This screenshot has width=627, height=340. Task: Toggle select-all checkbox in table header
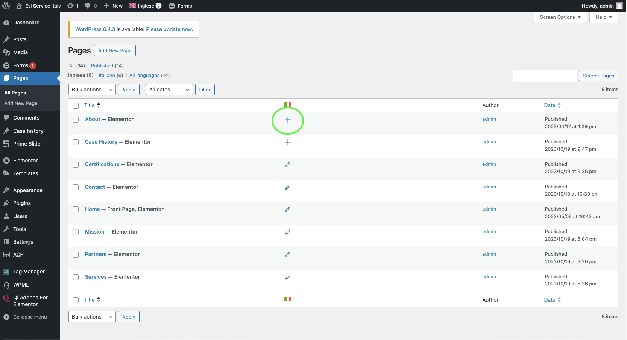[x=76, y=106]
